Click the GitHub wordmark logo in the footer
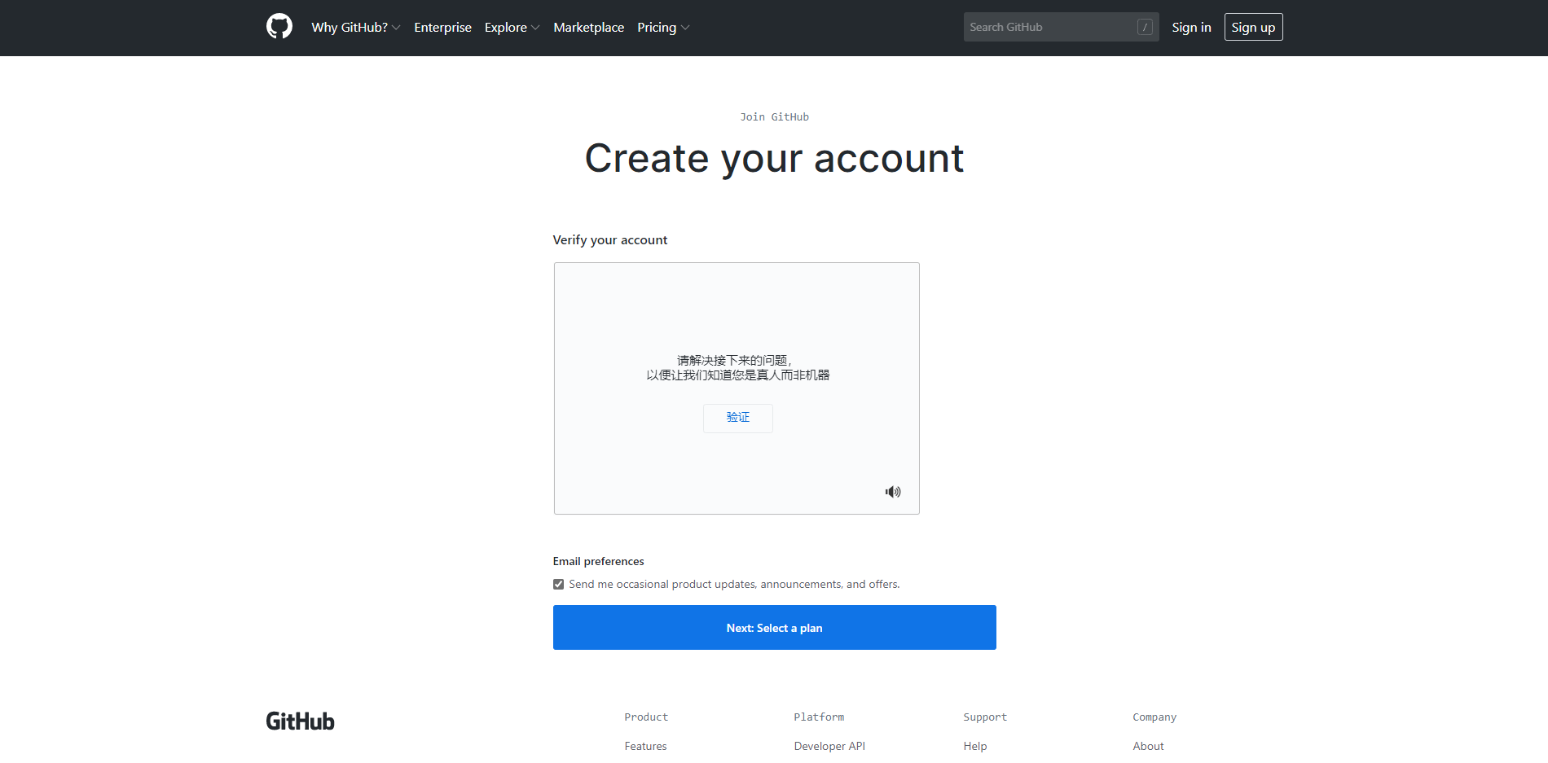The height and width of the screenshot is (763, 1548). pos(301,721)
